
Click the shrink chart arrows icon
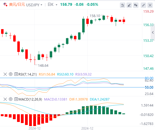143,5
